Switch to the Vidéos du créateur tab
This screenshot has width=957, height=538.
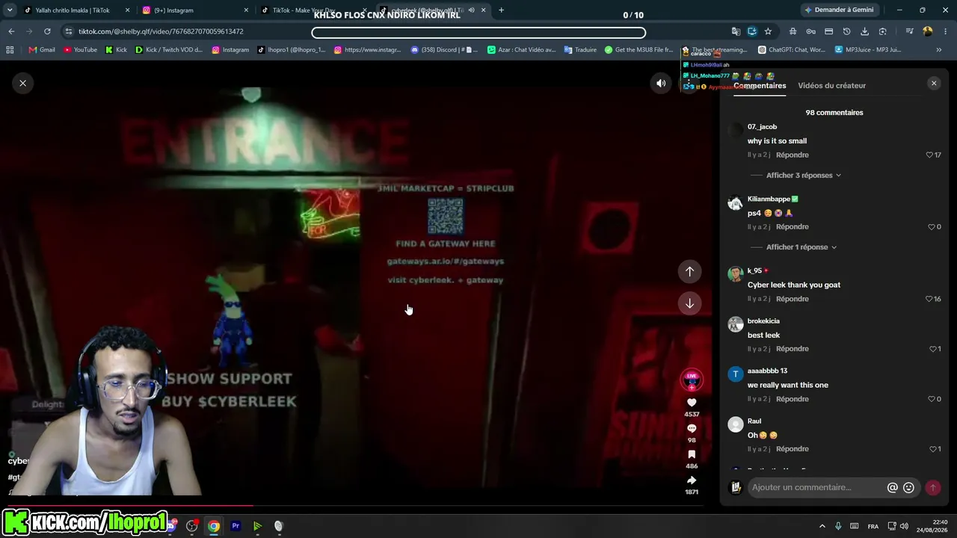pyautogui.click(x=831, y=85)
